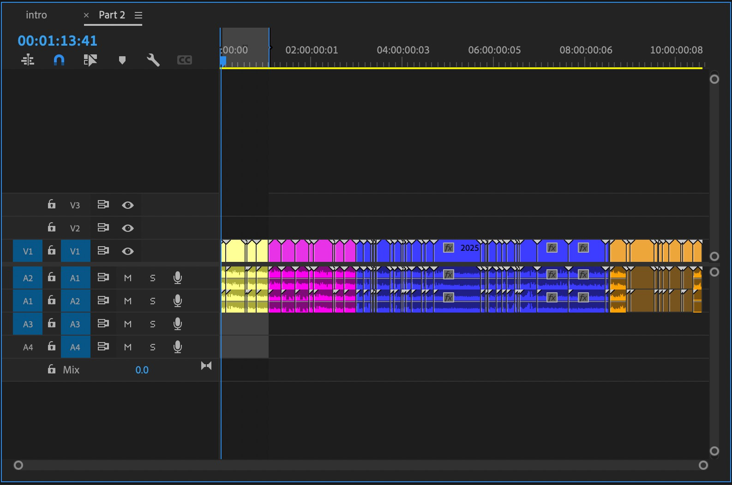This screenshot has width=732, height=485.
Task: Toggle the Snap magnet icon
Action: pos(59,60)
